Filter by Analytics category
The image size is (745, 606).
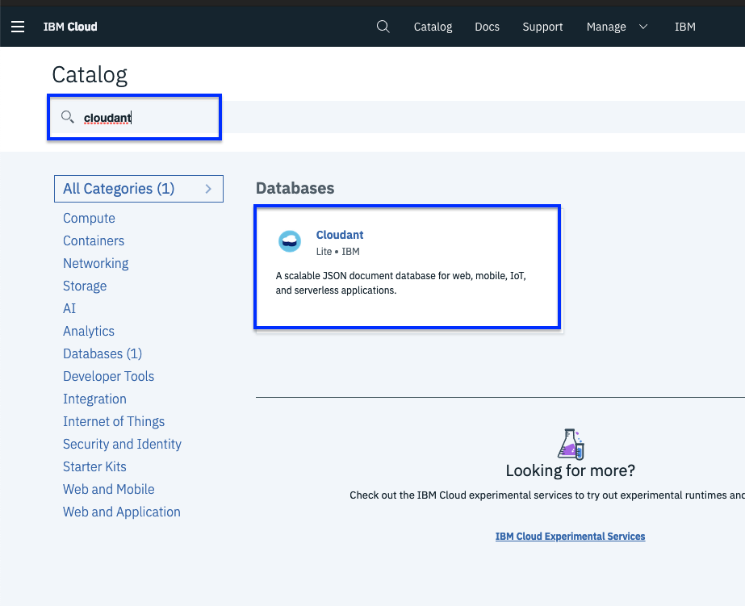tap(88, 331)
